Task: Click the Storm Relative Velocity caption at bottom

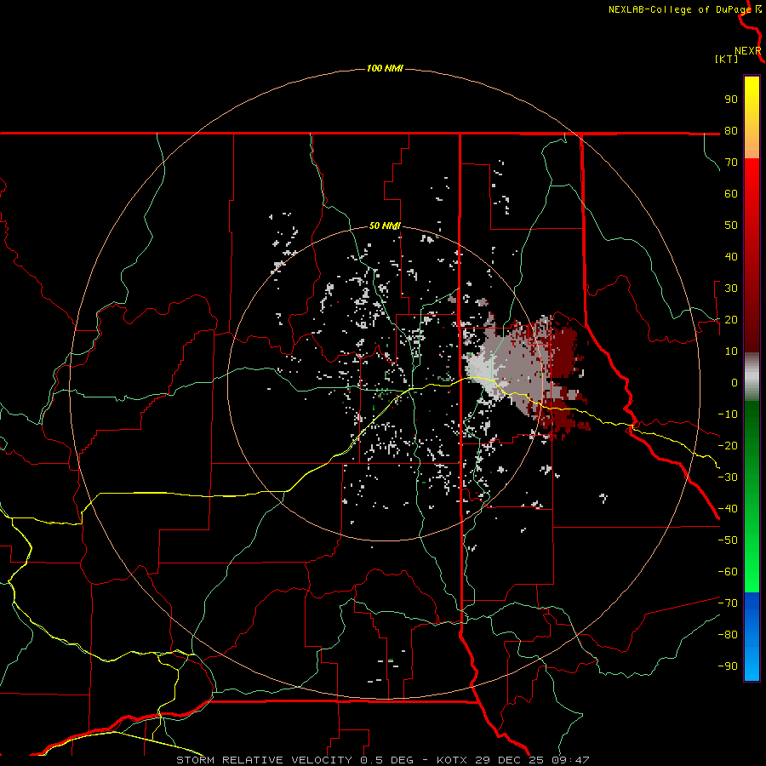Action: tap(382, 760)
